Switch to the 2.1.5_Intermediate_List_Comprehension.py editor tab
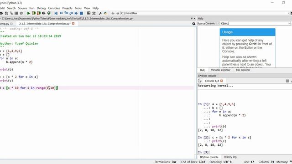 (45, 24)
